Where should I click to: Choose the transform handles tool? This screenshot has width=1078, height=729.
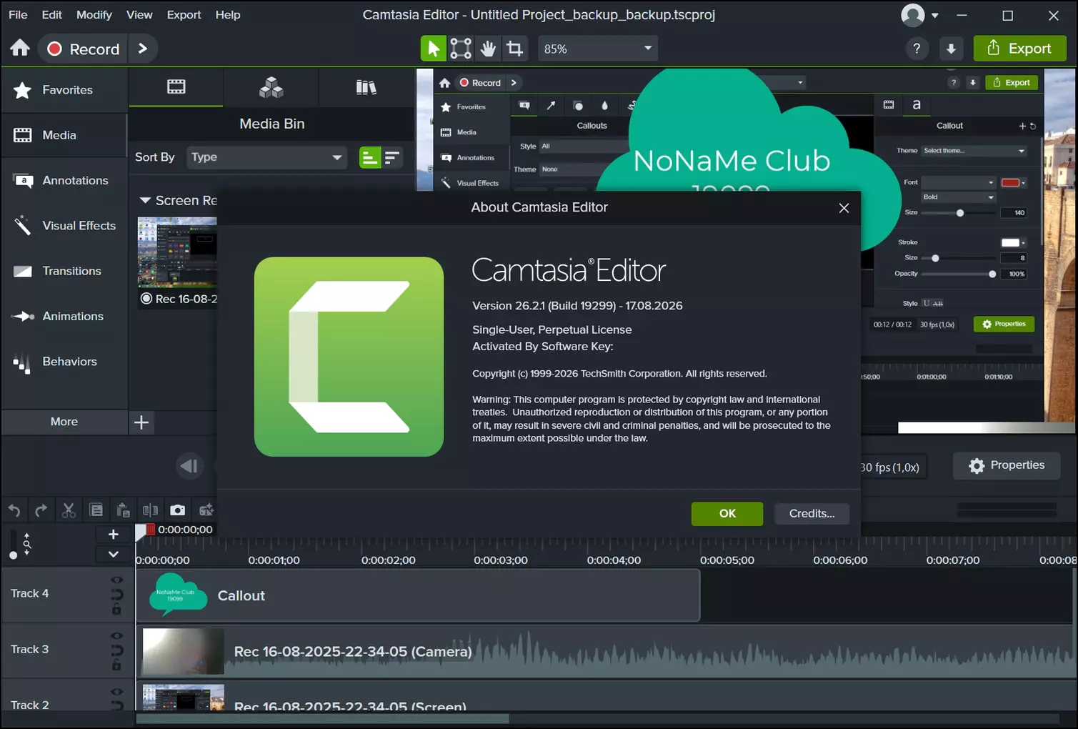tap(461, 49)
